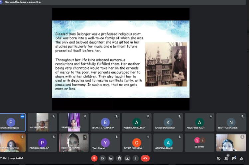Toggle the camera on or off
This screenshot has height=165, width=249.
coord(103,158)
